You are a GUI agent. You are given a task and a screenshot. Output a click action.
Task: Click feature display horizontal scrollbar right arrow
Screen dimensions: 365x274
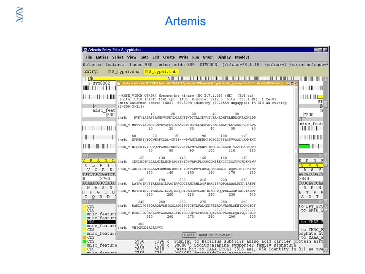tap(321, 155)
